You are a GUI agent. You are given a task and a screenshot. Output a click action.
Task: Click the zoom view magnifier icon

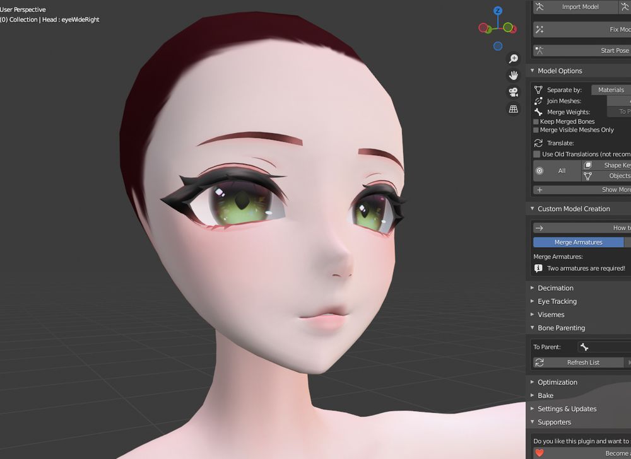[514, 59]
